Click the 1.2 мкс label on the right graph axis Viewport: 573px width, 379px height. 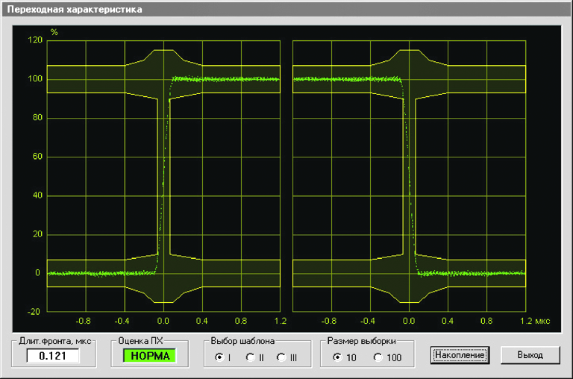click(x=535, y=321)
